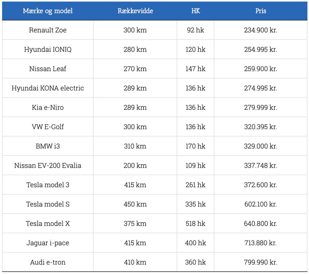Select the Tesla model X 518 hk cell
The height and width of the screenshot is (274, 309).
click(x=196, y=224)
